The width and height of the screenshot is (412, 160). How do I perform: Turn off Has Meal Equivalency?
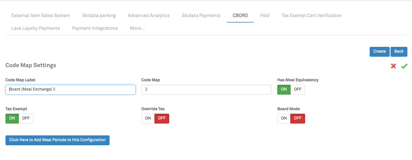tap(298, 89)
